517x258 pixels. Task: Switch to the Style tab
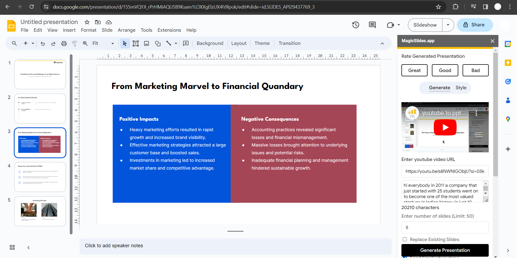pyautogui.click(x=461, y=88)
